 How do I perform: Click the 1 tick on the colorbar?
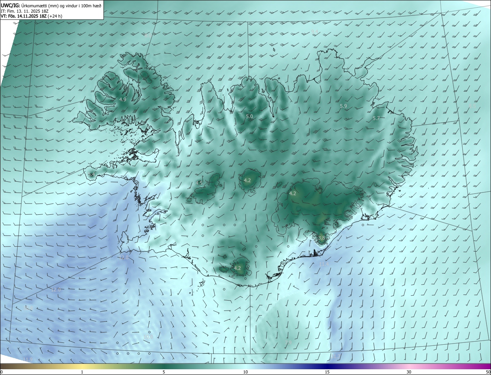point(82,372)
